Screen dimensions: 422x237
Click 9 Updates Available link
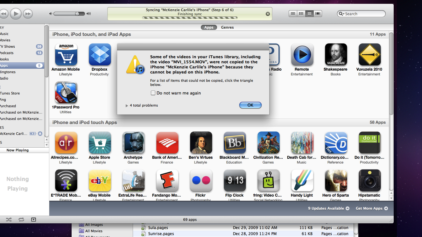click(x=329, y=208)
